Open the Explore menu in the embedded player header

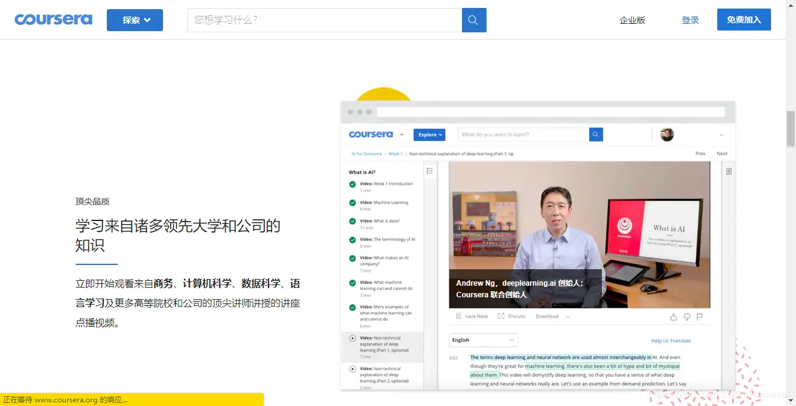click(429, 134)
